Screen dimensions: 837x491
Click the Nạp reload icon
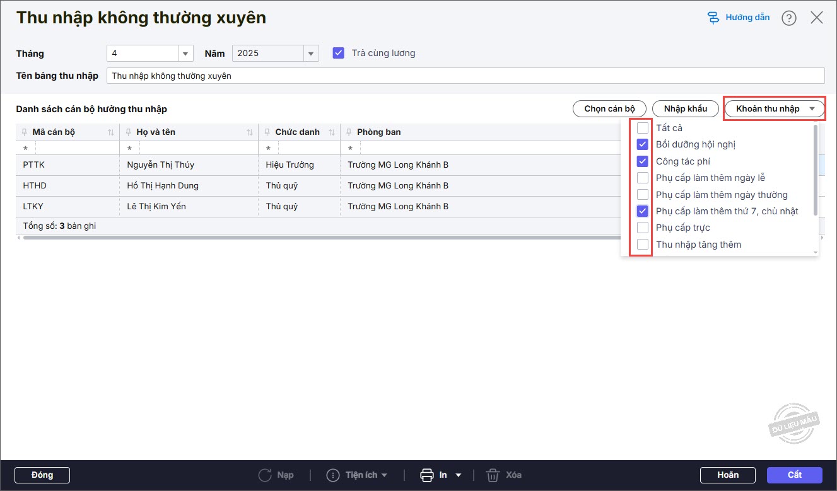(266, 475)
